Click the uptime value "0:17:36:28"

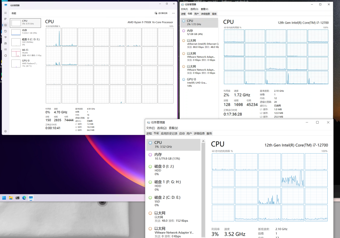[x=233, y=114]
